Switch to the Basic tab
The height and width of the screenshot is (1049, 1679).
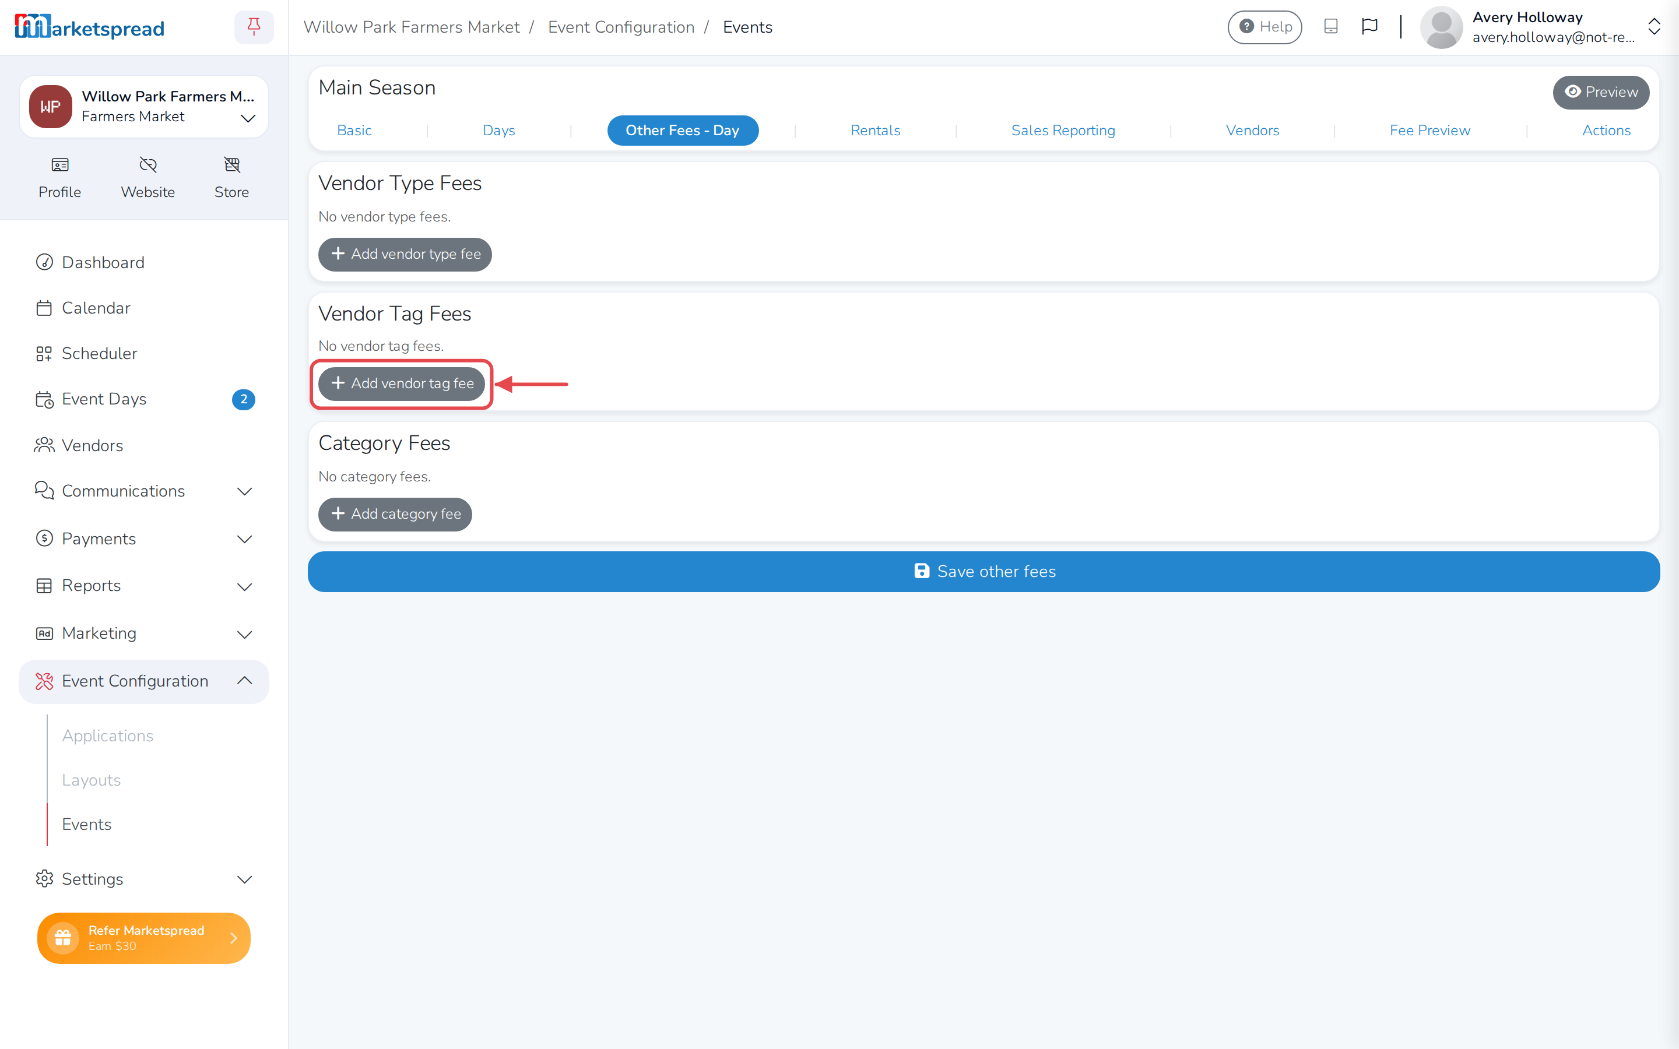coord(354,131)
